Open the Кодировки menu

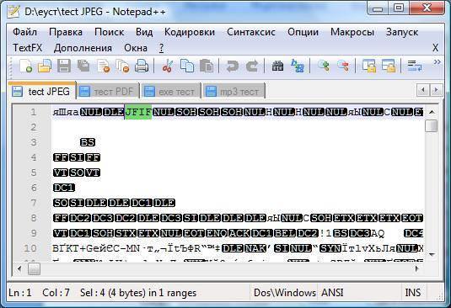[x=190, y=32]
